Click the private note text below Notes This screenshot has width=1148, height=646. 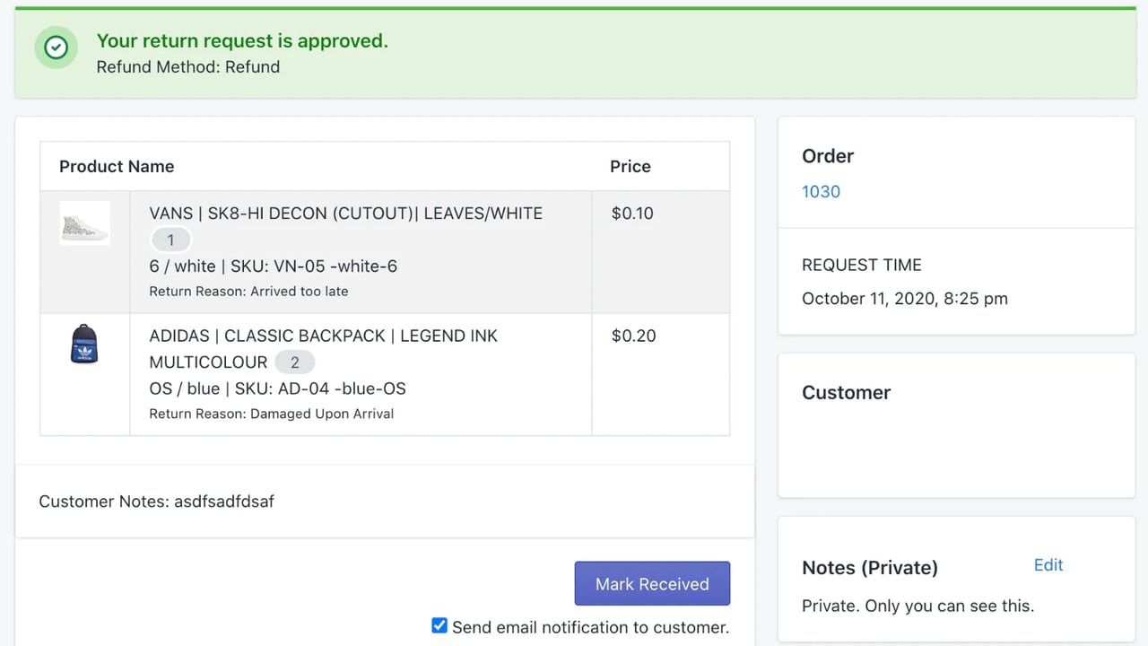tap(918, 606)
